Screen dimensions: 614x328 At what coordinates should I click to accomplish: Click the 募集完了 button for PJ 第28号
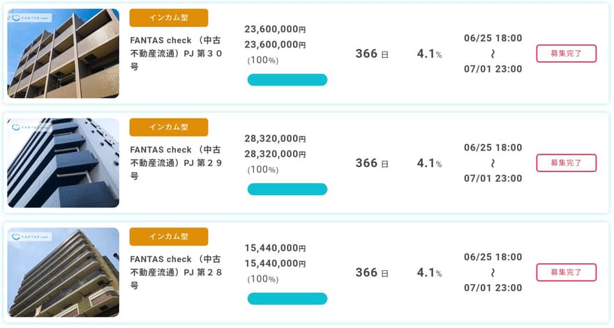[x=567, y=272]
